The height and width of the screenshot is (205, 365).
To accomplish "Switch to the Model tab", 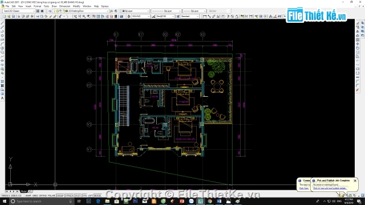I will click(x=24, y=191).
